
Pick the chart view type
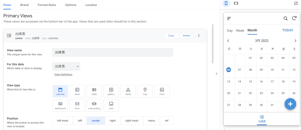click(x=162, y=91)
